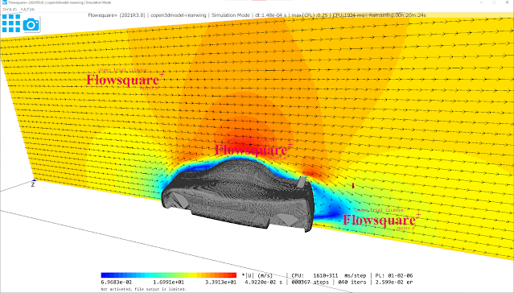
Task: Click the velocity color scale legend bar
Action: [168, 275]
